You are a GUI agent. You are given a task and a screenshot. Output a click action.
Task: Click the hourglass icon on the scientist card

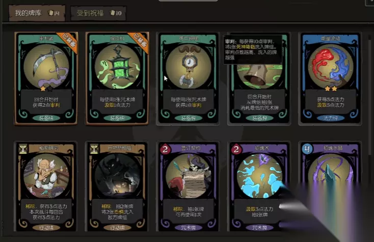(x=23, y=149)
